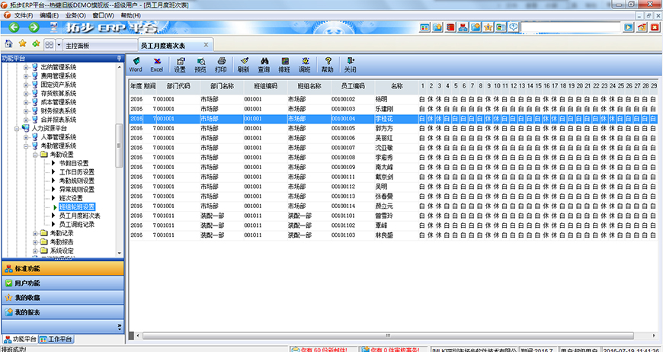Screen dimensions: 663x352
Task: Select the row for employee 杨明
Action: [381, 99]
